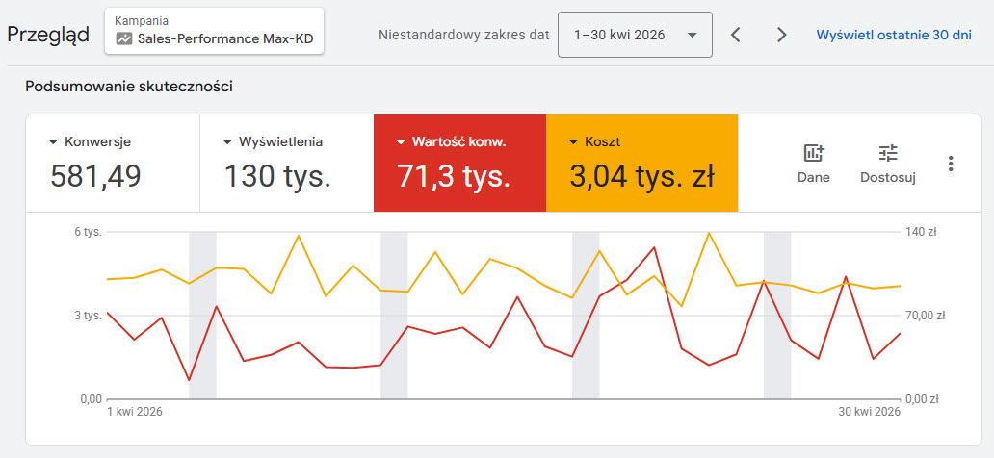This screenshot has width=994, height=458.
Task: Click the Niestandardowy zakres dat label
Action: click(x=464, y=35)
